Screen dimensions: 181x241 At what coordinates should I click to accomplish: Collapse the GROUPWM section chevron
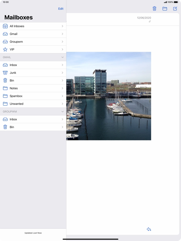click(x=62, y=111)
